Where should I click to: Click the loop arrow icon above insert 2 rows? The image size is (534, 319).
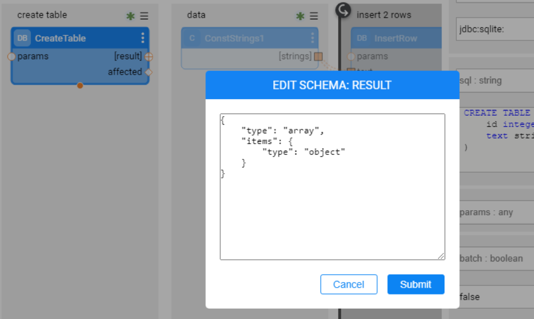343,10
